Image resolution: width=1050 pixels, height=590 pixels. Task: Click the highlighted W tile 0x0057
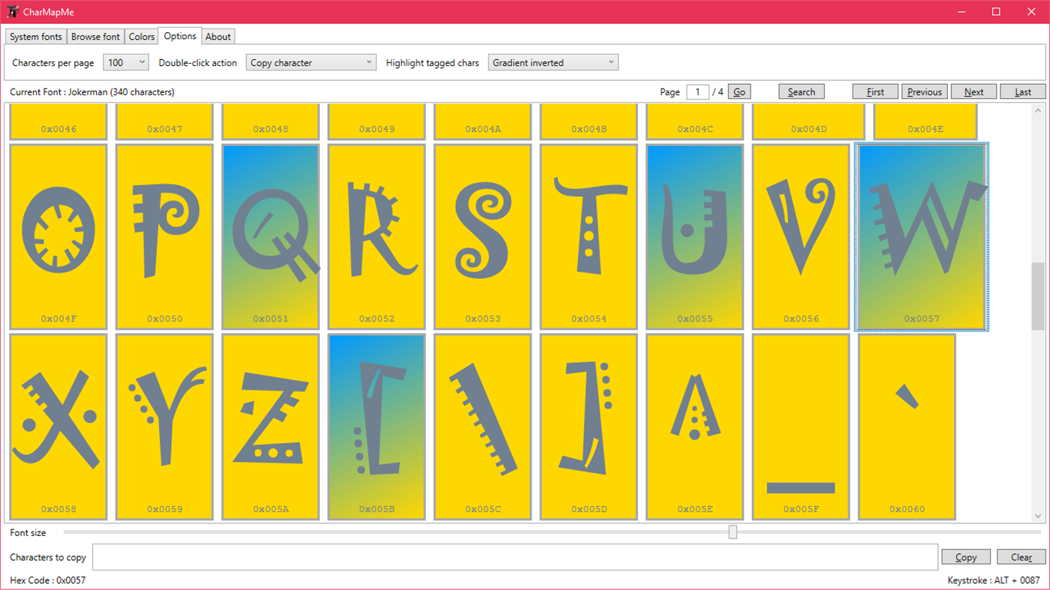click(x=922, y=237)
